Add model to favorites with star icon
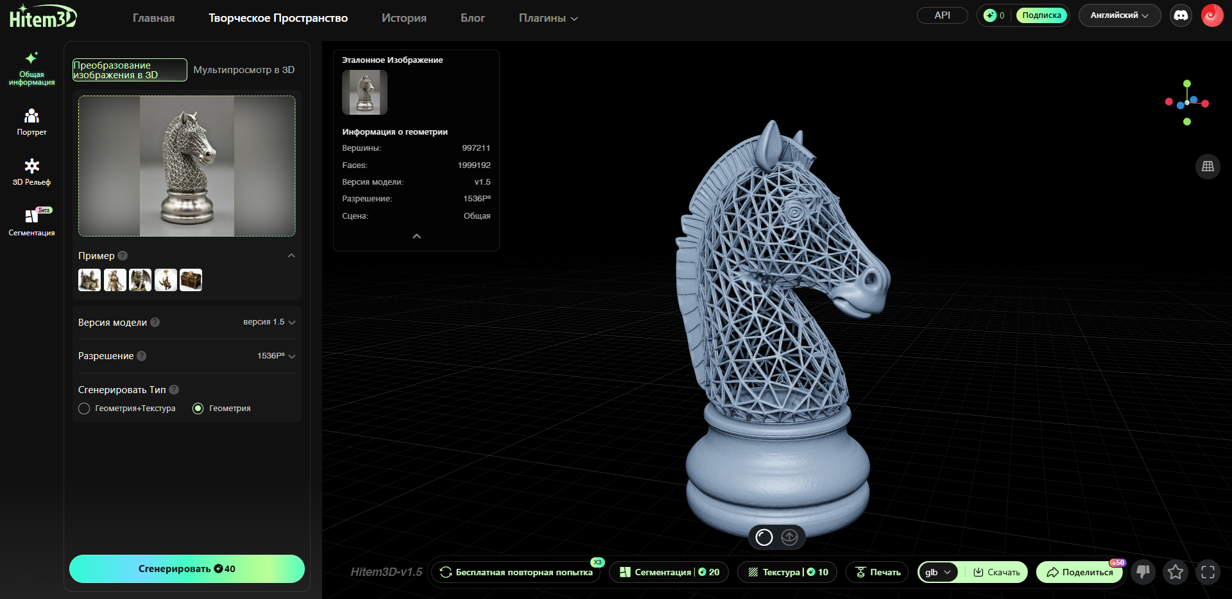Image resolution: width=1232 pixels, height=599 pixels. tap(1175, 571)
